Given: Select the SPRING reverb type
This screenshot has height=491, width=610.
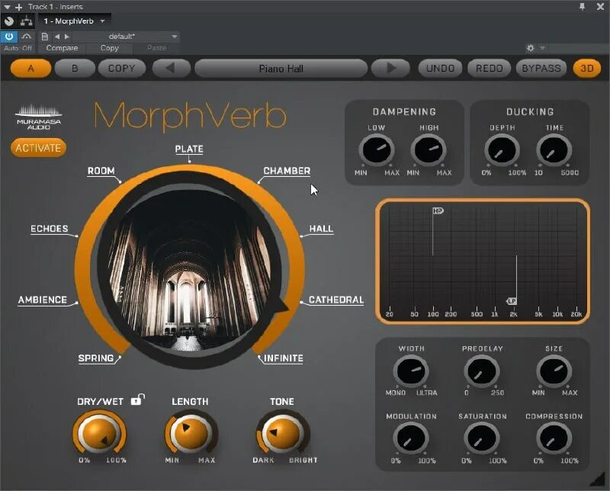Looking at the screenshot, I should [x=96, y=358].
